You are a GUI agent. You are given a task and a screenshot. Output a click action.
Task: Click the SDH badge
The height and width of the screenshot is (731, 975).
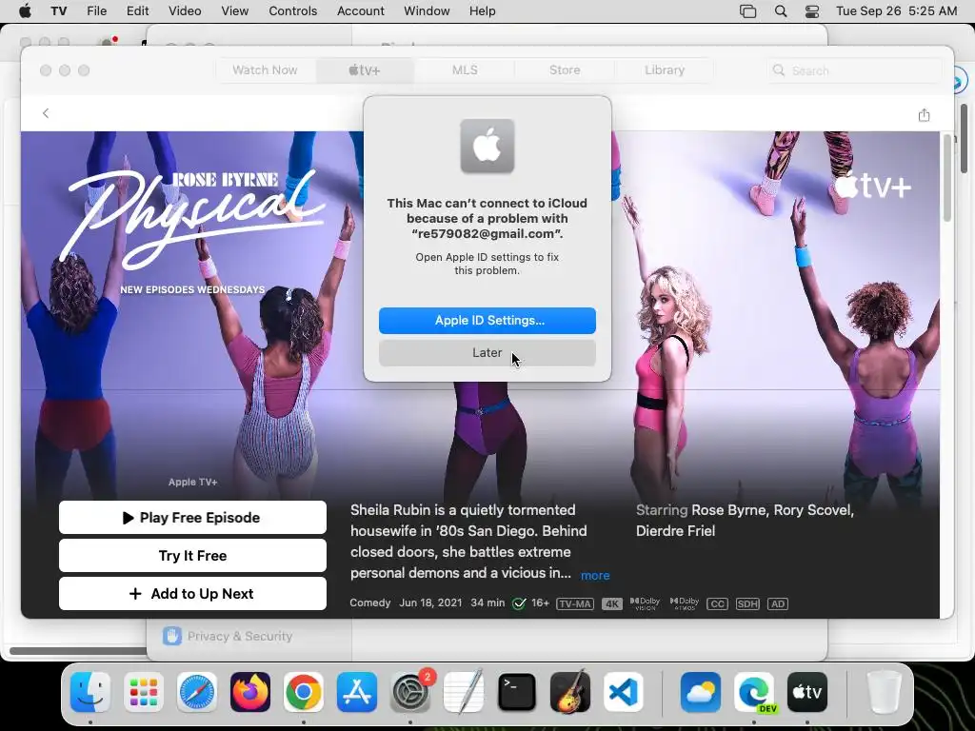coord(747,603)
